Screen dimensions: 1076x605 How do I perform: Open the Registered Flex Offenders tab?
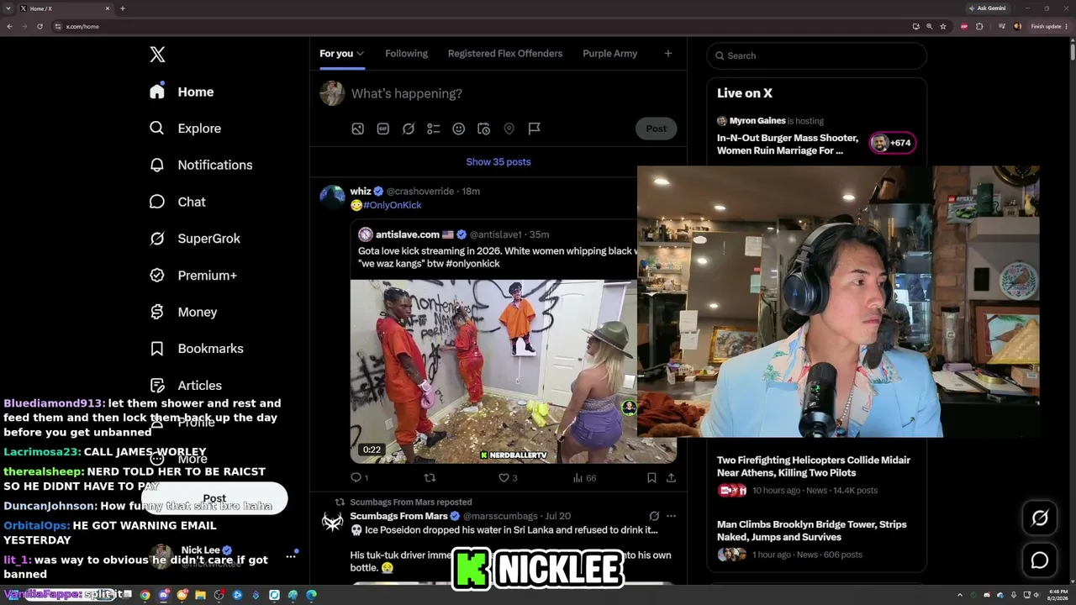(505, 54)
